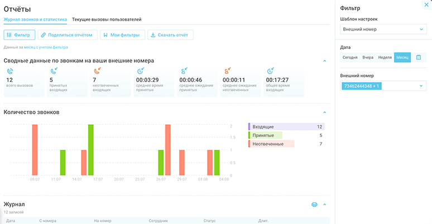Collapse the Количество звонков section
This screenshot has width=432, height=224.
pyautogui.click(x=324, y=112)
